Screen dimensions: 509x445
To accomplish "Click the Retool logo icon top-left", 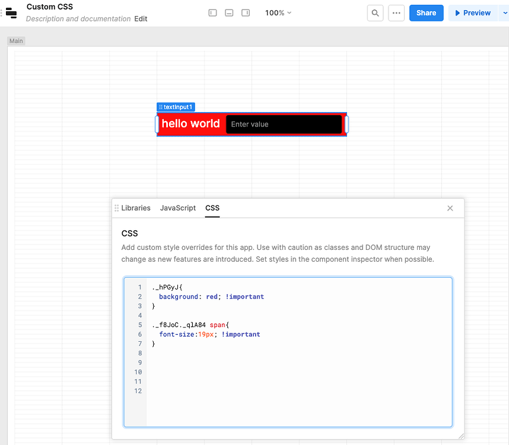I will pos(10,12).
